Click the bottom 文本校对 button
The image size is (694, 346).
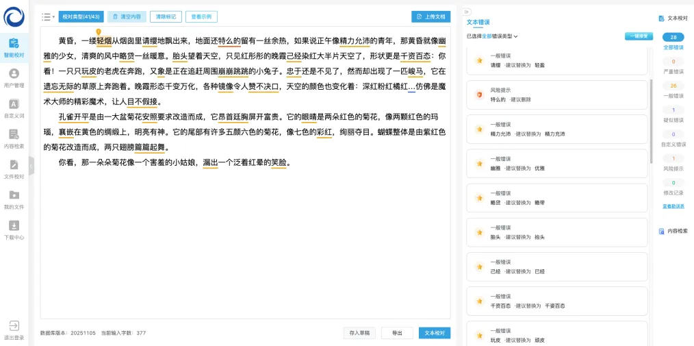click(x=435, y=333)
